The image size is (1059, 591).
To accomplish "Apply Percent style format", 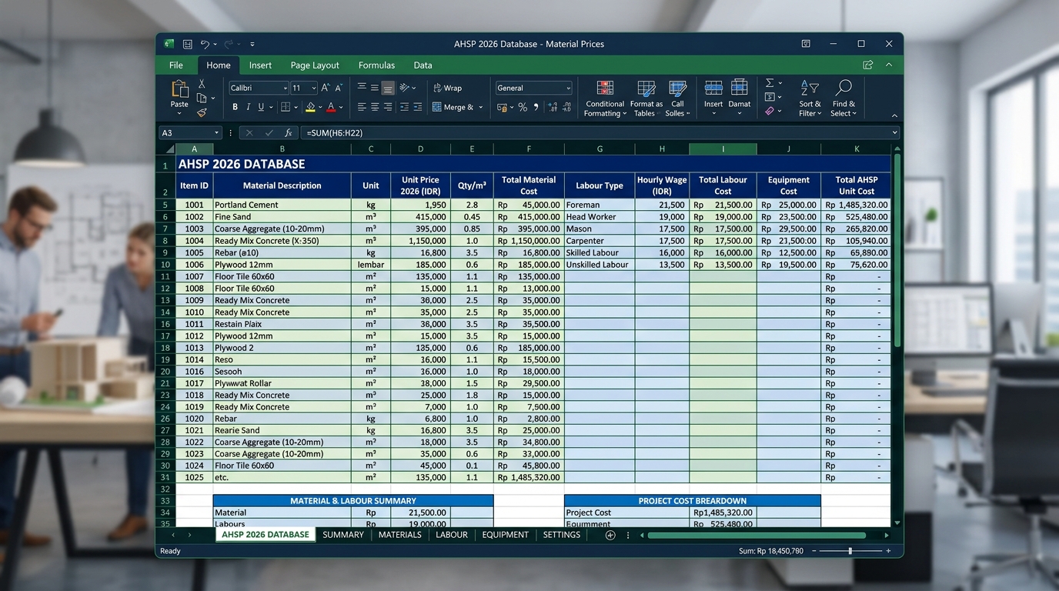I will 523,107.
